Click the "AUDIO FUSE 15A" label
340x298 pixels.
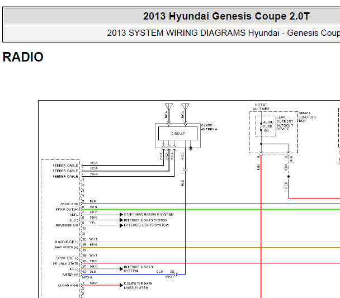pyautogui.click(x=268, y=126)
